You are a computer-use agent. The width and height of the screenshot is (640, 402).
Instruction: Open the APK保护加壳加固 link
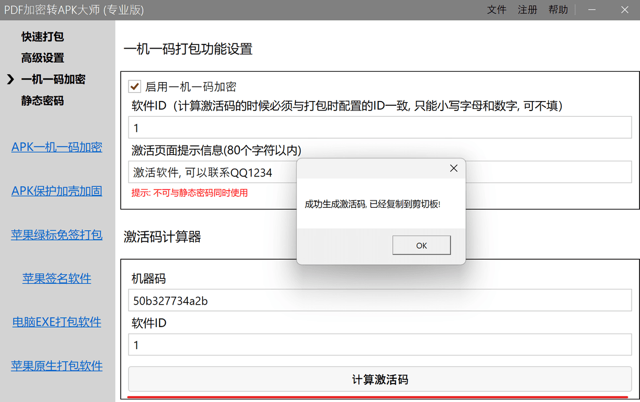57,191
